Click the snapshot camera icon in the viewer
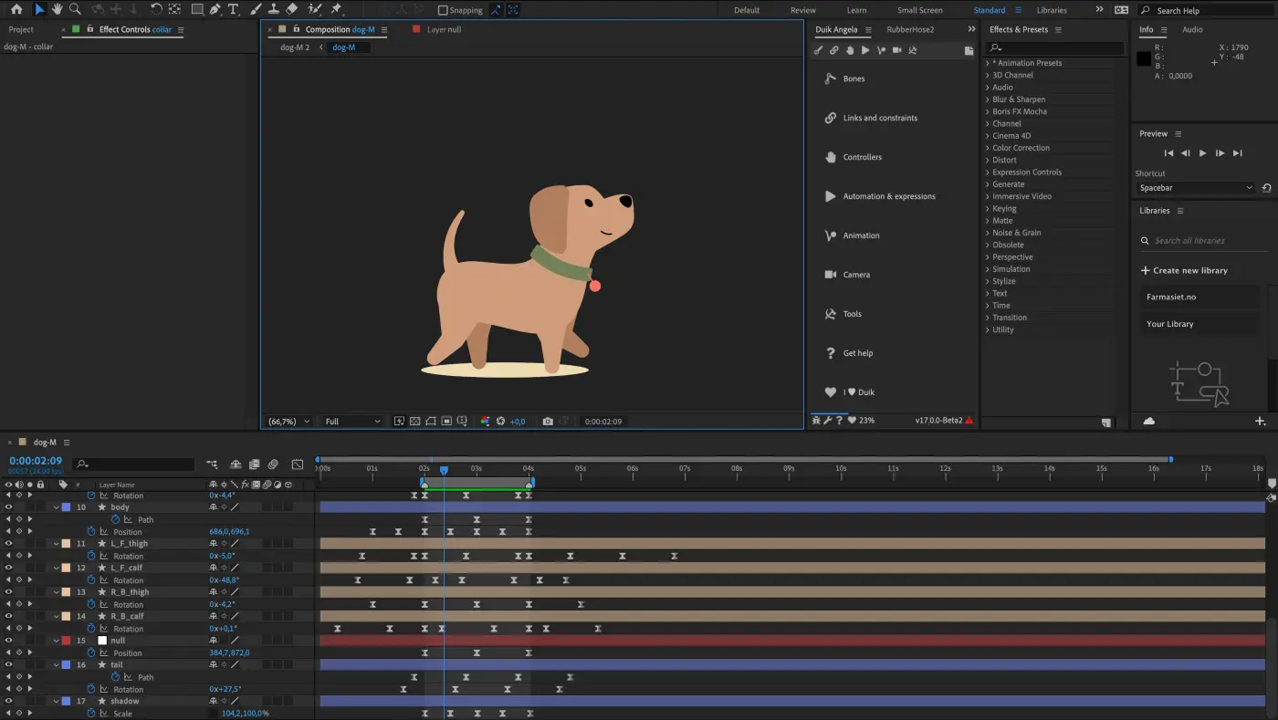This screenshot has width=1278, height=720. pos(548,422)
